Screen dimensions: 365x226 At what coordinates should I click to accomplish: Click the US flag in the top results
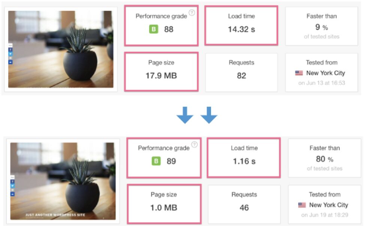click(299, 73)
